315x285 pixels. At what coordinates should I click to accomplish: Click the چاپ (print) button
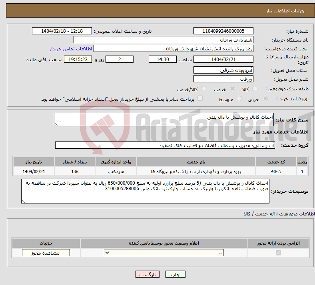pos(175,274)
